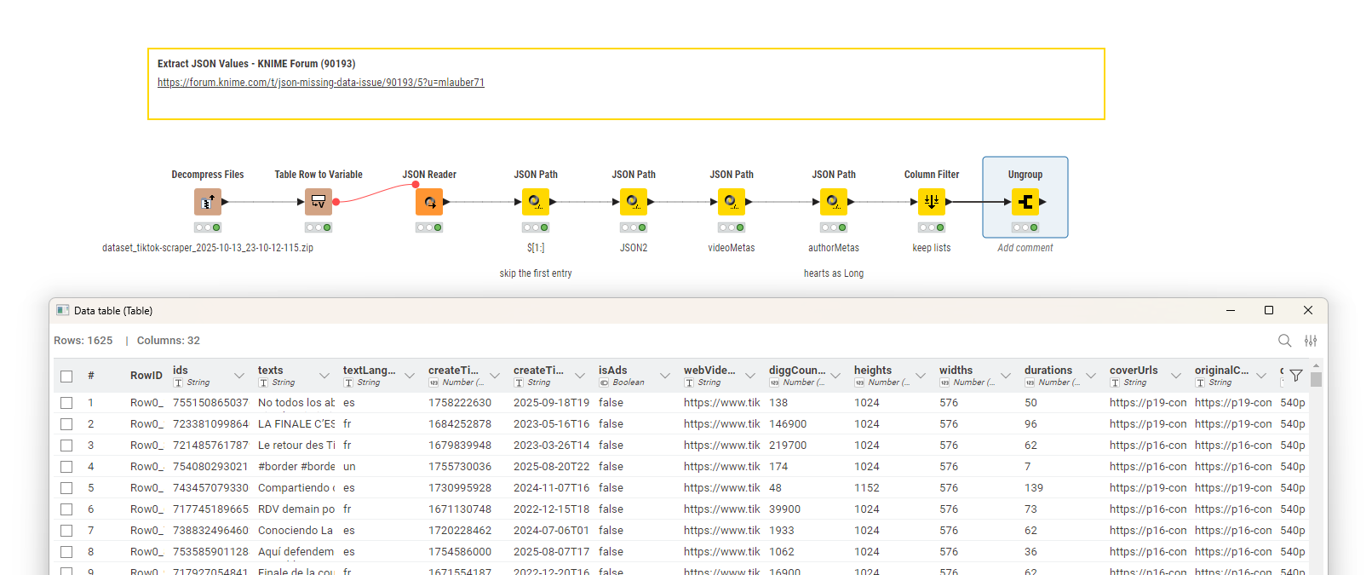Check the checkbox for row 1
Image resolution: width=1372 pixels, height=575 pixels.
tap(66, 403)
